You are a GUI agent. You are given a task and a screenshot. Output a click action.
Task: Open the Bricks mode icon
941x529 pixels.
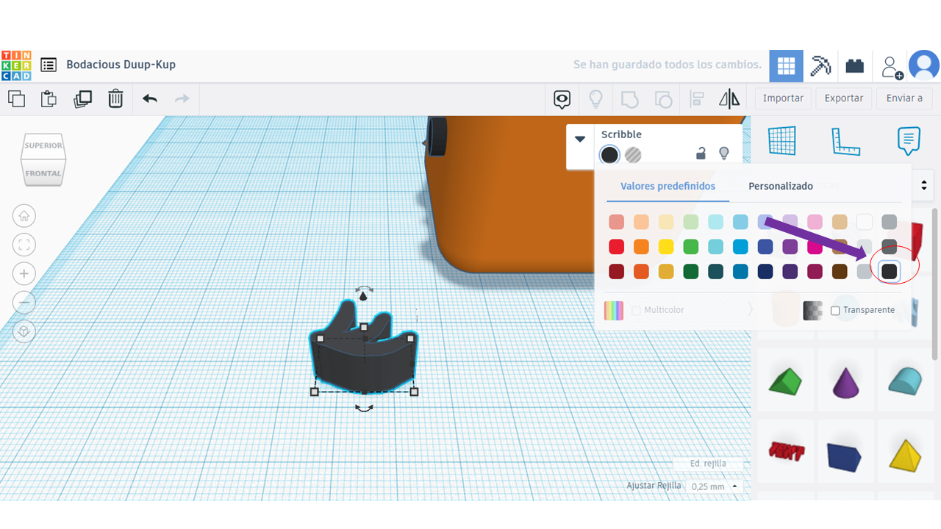[854, 66]
